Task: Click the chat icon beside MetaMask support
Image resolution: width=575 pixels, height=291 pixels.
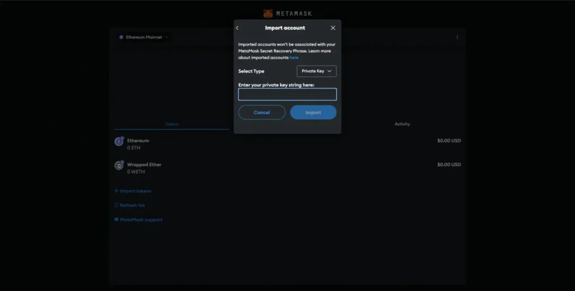Action: click(116, 220)
